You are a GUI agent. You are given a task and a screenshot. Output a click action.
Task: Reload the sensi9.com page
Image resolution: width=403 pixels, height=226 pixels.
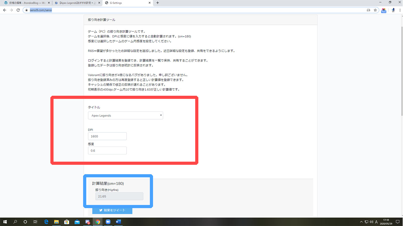pyautogui.click(x=19, y=10)
